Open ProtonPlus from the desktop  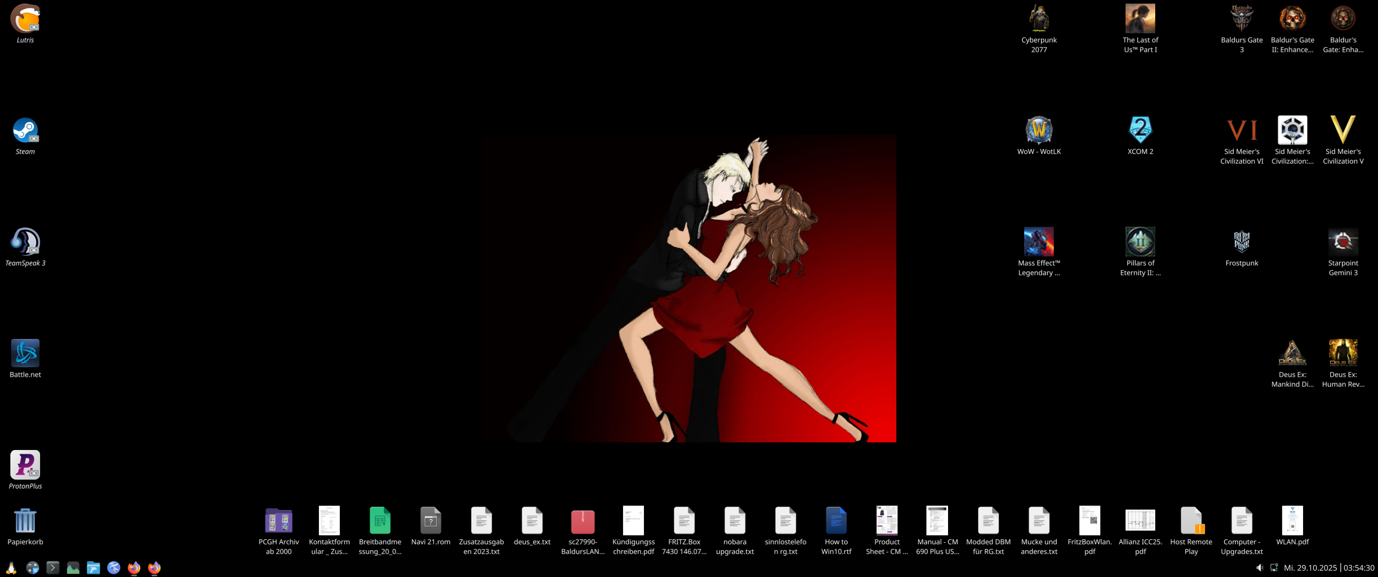tap(25, 465)
